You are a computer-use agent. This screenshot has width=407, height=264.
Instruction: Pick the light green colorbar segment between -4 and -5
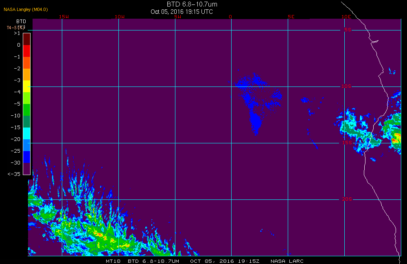pyautogui.click(x=27, y=98)
